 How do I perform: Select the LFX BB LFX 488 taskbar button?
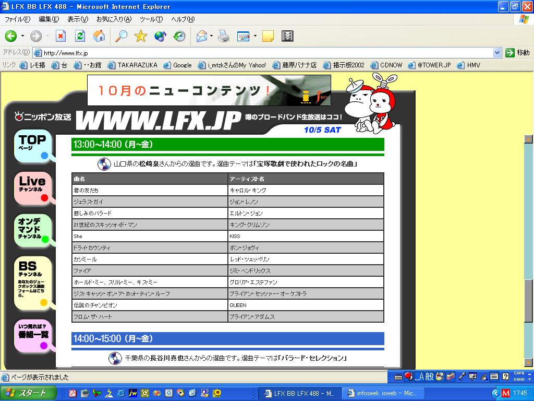pyautogui.click(x=300, y=393)
